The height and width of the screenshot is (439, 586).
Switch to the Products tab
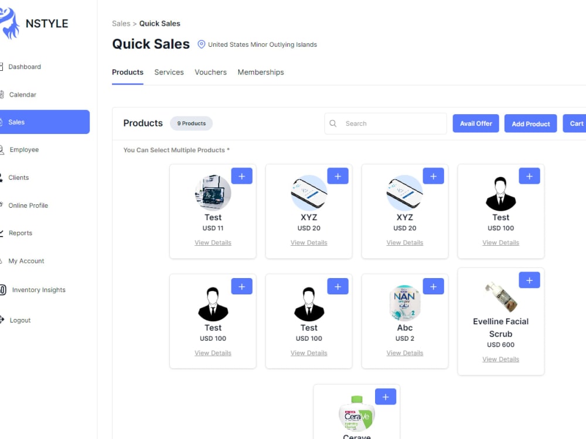[x=127, y=73]
